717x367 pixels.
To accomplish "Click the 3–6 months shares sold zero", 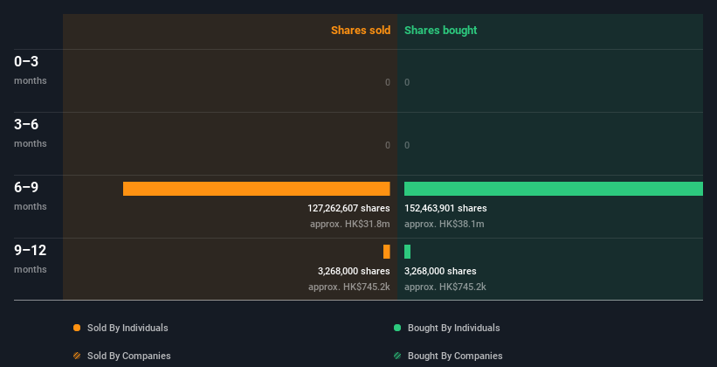I will click(388, 146).
